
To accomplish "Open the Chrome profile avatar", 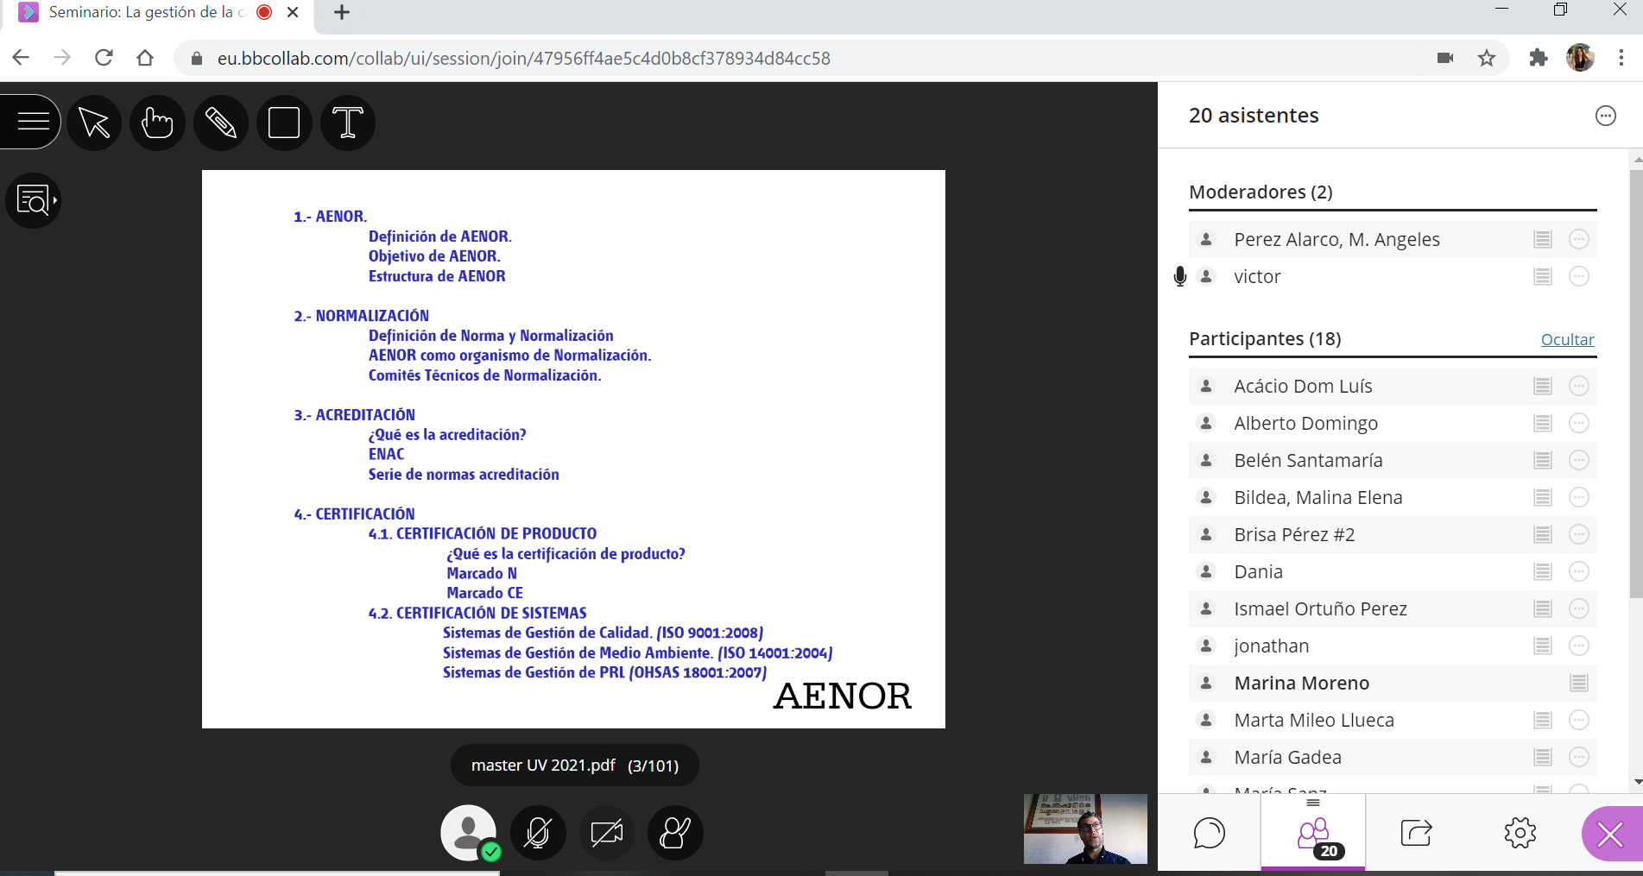I will [x=1580, y=58].
